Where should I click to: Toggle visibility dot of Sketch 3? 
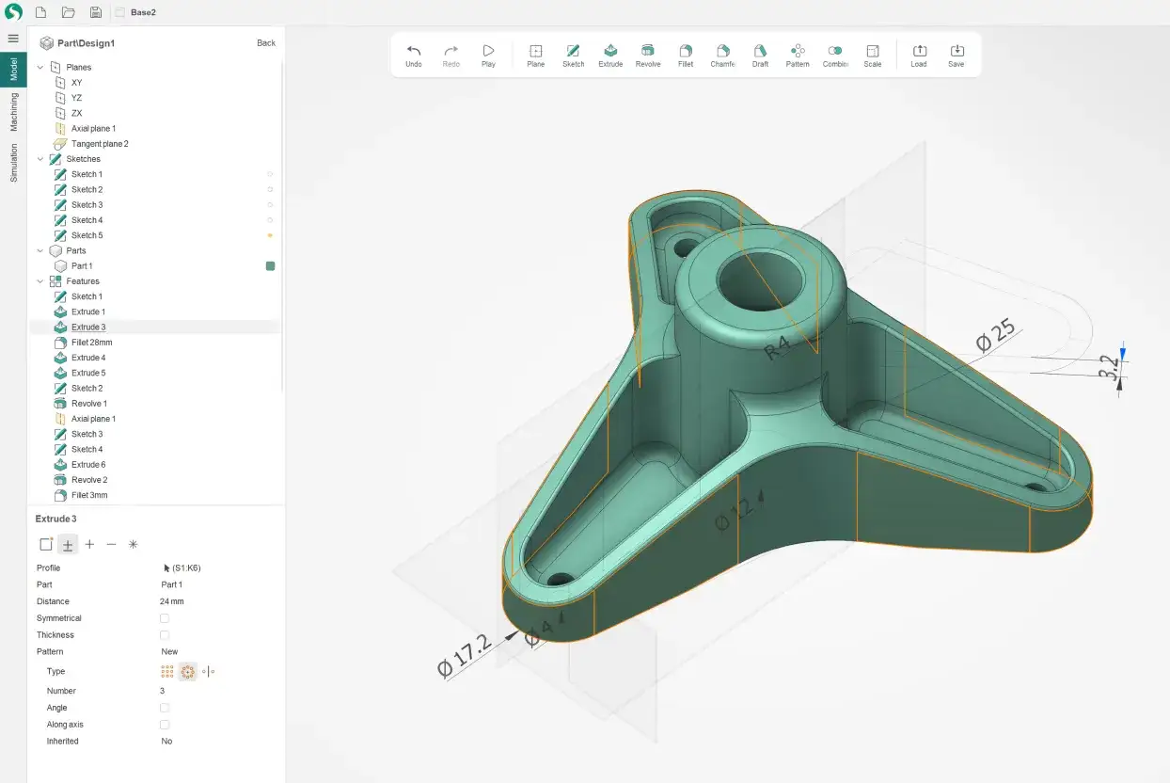click(x=270, y=204)
